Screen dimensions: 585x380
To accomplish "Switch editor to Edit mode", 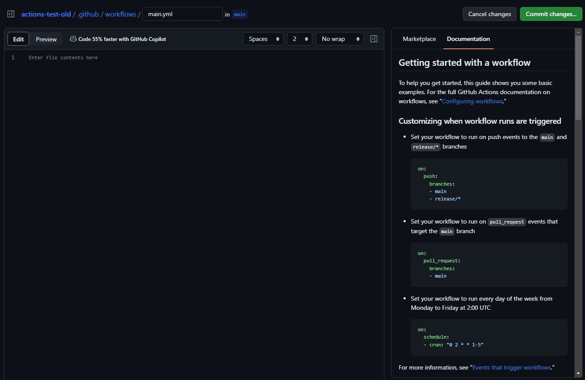I will (18, 39).
